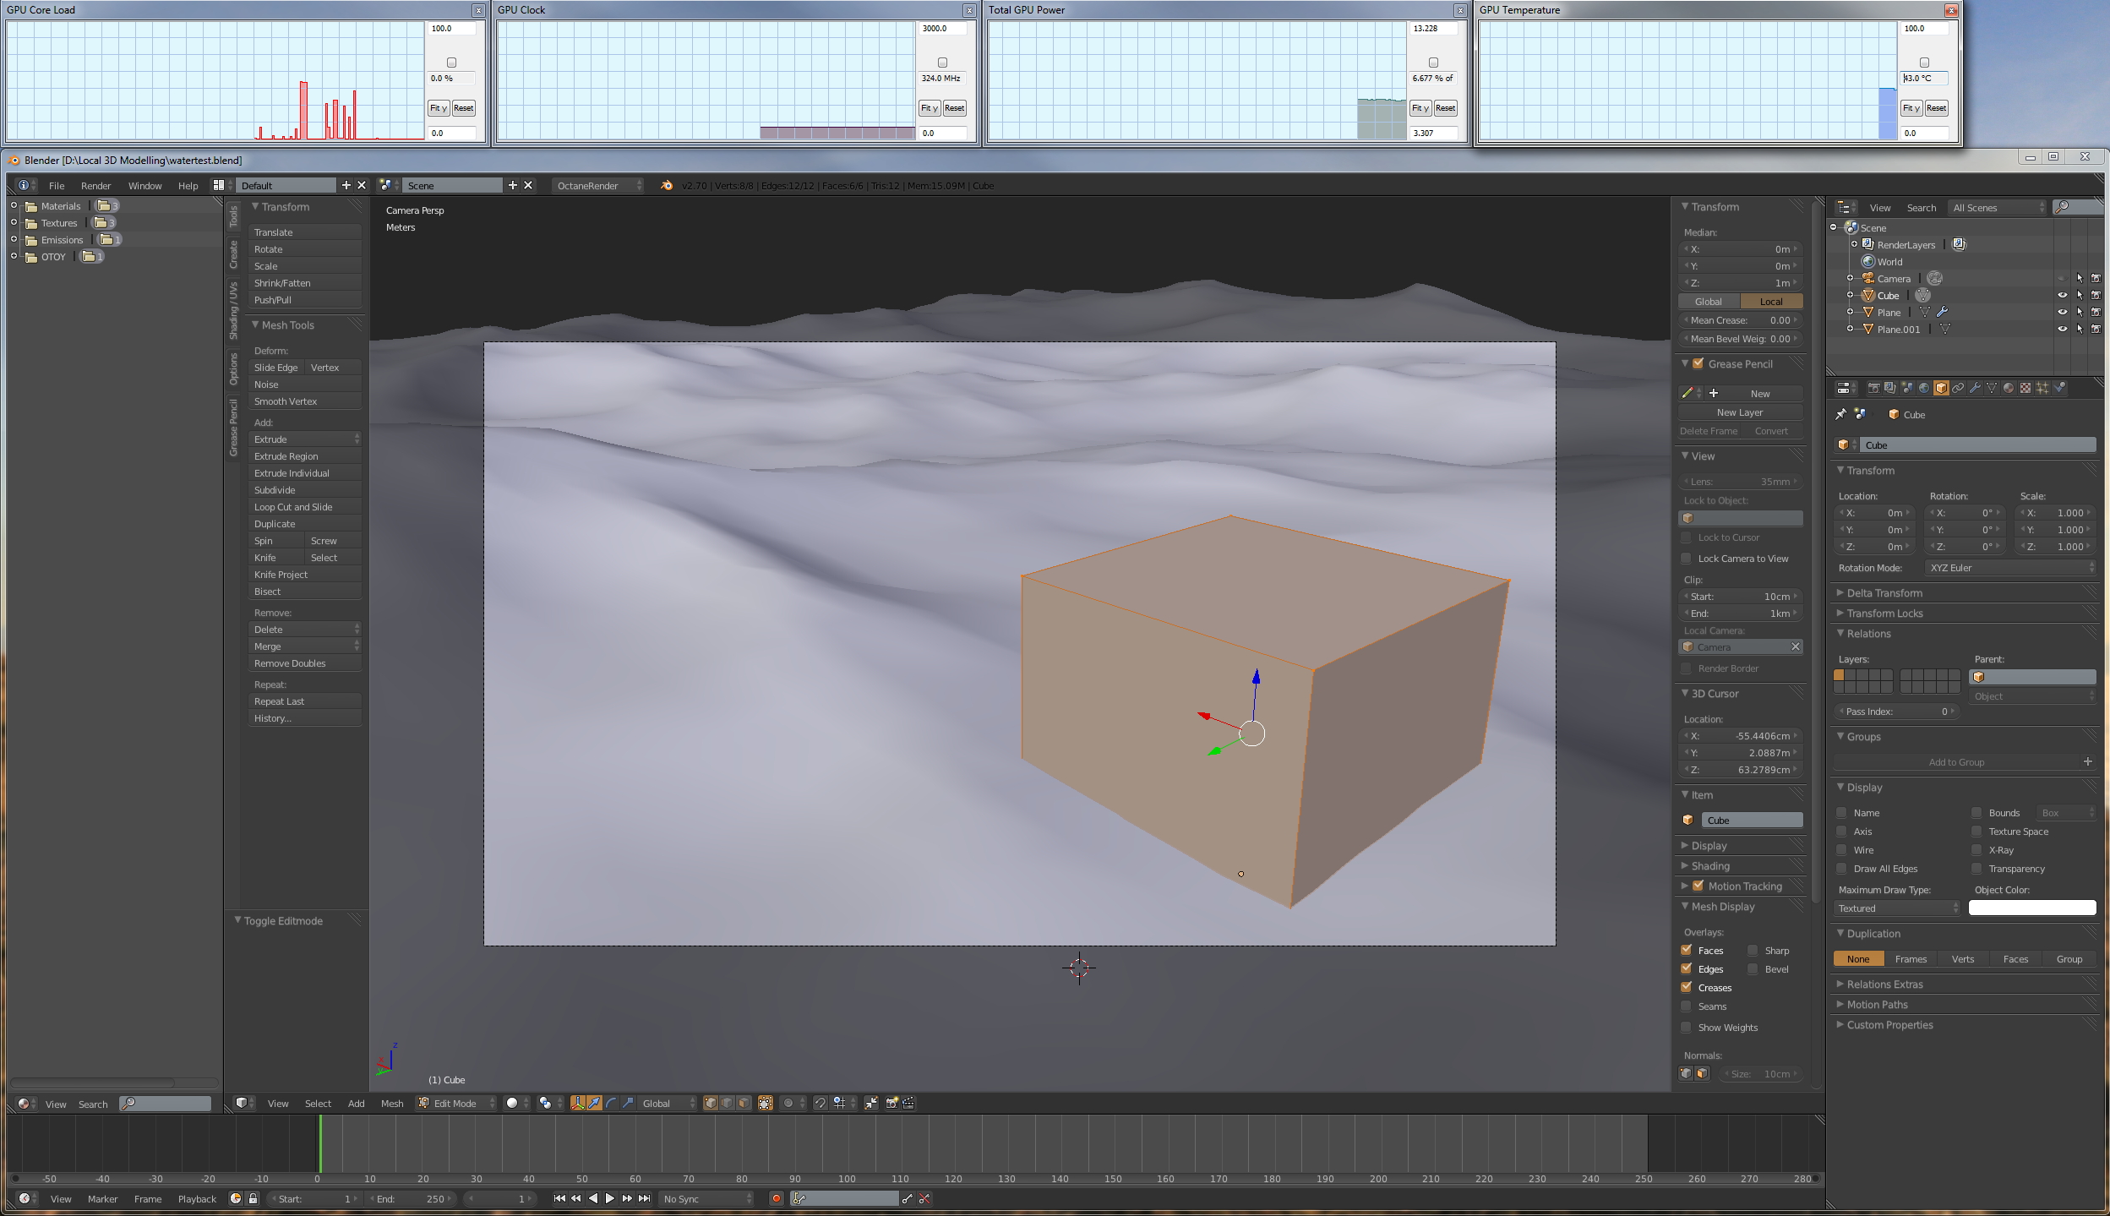Click the Subdivide button

(304, 490)
